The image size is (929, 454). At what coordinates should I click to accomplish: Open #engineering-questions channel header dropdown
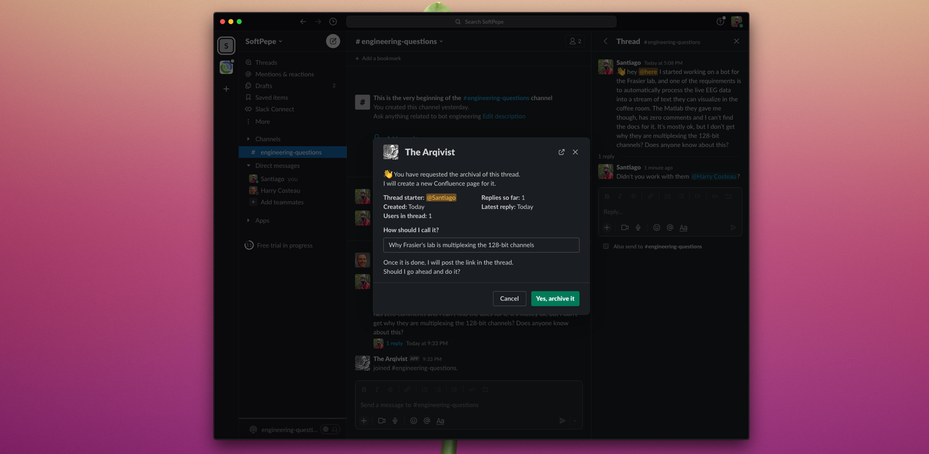pyautogui.click(x=399, y=41)
